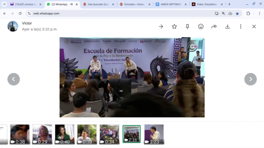Open the 1:23 video thumbnail
The height and width of the screenshot is (148, 264).
(x=154, y=134)
